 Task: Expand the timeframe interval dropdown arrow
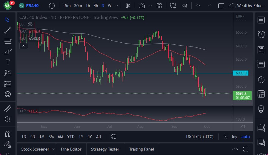tap(116, 6)
